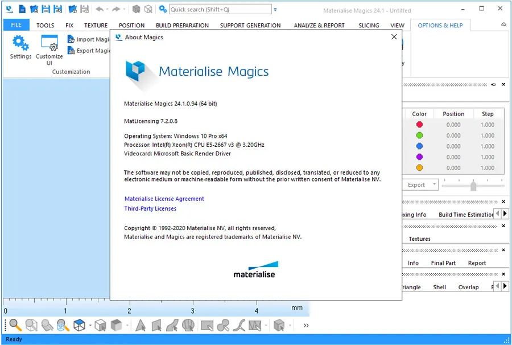
Task: Open the small blue gears icon beside Quick search
Action: [163, 9]
